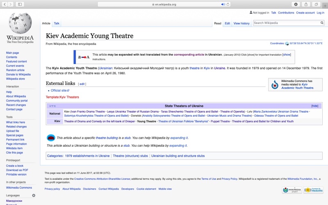Open the Main page sidebar link

(x=12, y=53)
